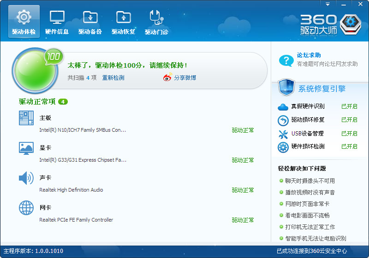Click the 声卡 category label
Screen dimensions: 369x258
coord(45,178)
